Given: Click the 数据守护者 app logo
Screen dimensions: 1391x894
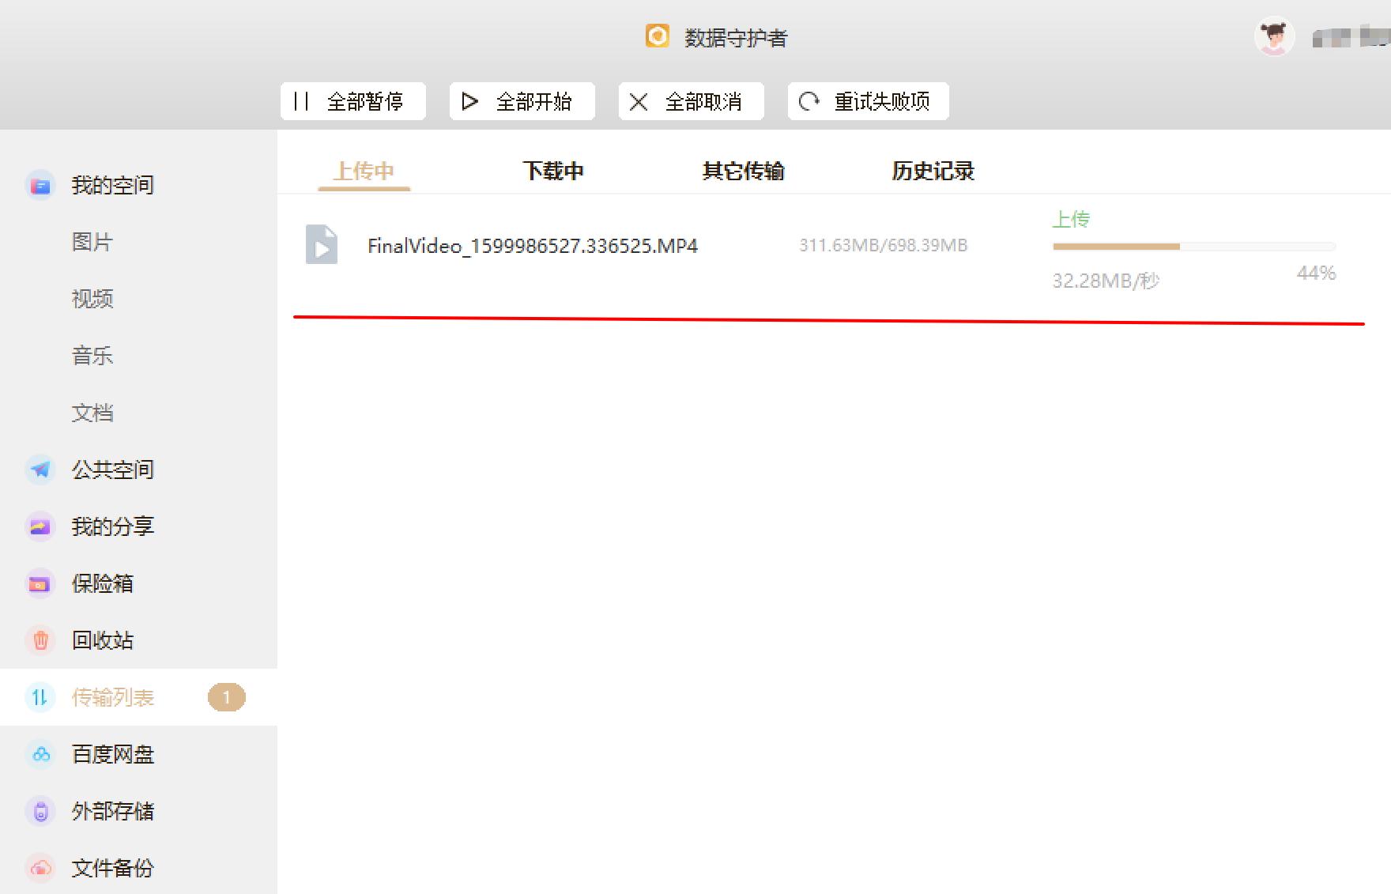Looking at the screenshot, I should (x=657, y=36).
